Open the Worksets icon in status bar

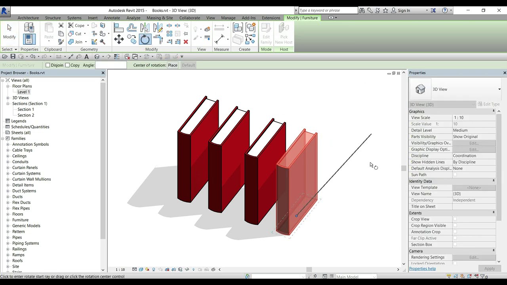[247, 276]
